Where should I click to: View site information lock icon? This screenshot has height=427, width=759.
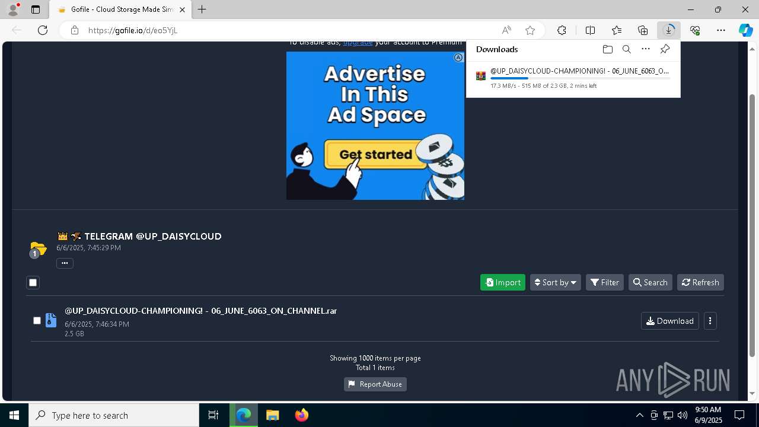click(75, 30)
